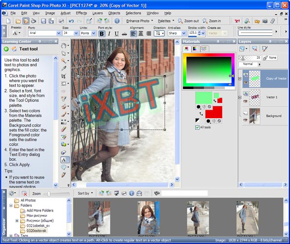The image size is (290, 244).
Task: Click the Zoom out toolbar button
Action: (x=188, y=21)
